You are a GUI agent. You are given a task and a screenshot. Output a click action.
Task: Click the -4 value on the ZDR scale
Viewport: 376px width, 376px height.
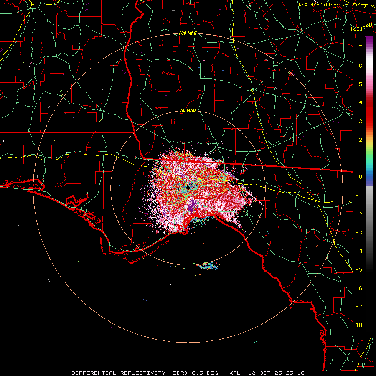click(359, 251)
